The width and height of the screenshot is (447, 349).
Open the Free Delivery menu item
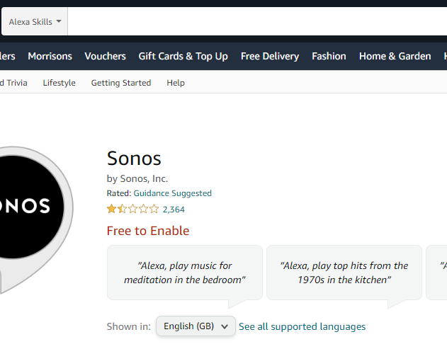269,56
